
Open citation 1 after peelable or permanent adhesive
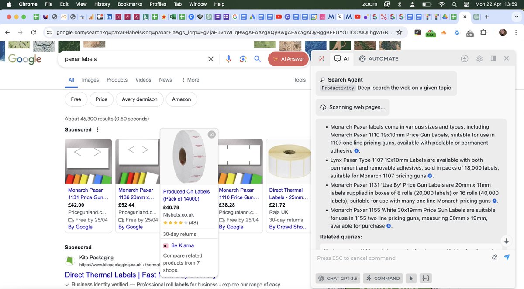tap(356, 151)
